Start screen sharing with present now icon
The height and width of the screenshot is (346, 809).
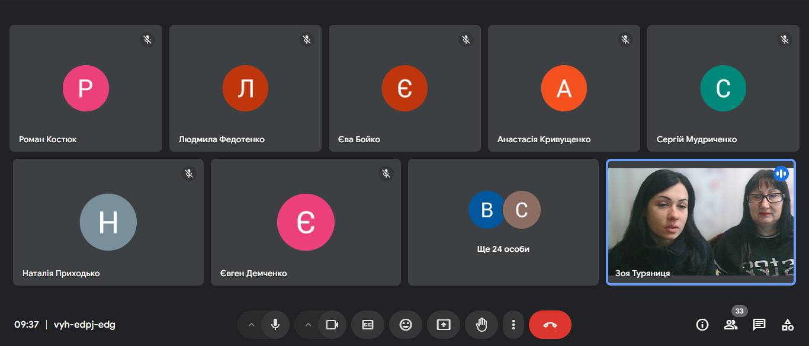pyautogui.click(x=444, y=325)
